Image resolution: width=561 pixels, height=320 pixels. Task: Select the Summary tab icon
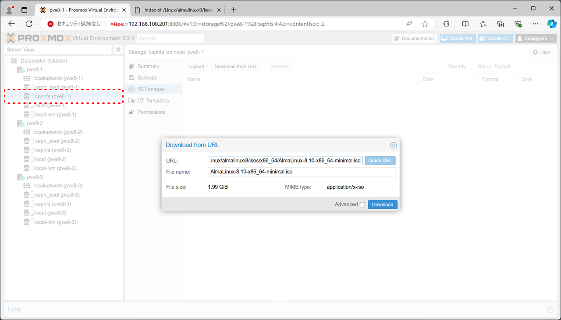[x=131, y=66]
